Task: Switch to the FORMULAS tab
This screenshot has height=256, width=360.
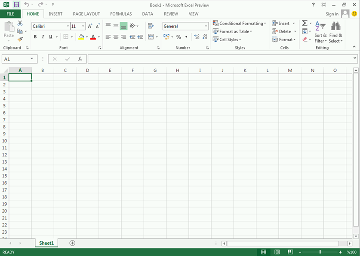Action: click(x=121, y=14)
